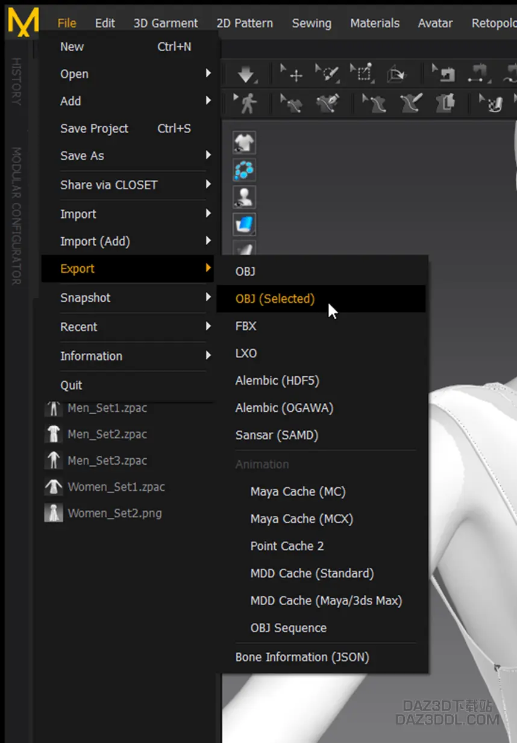Click the blue surface render style icon
Viewport: 517px width, 743px height.
point(244,225)
